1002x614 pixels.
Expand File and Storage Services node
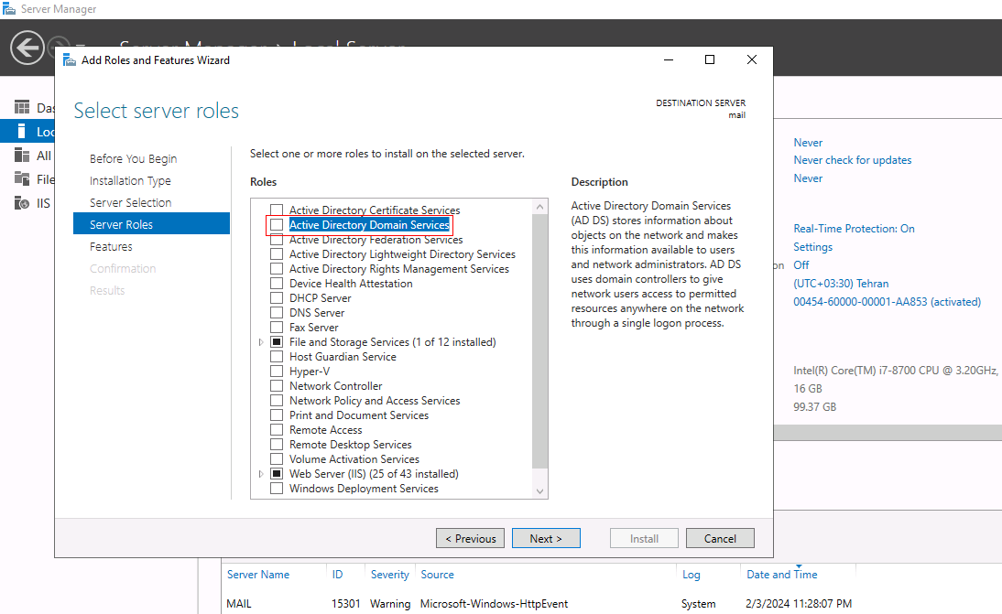[261, 342]
